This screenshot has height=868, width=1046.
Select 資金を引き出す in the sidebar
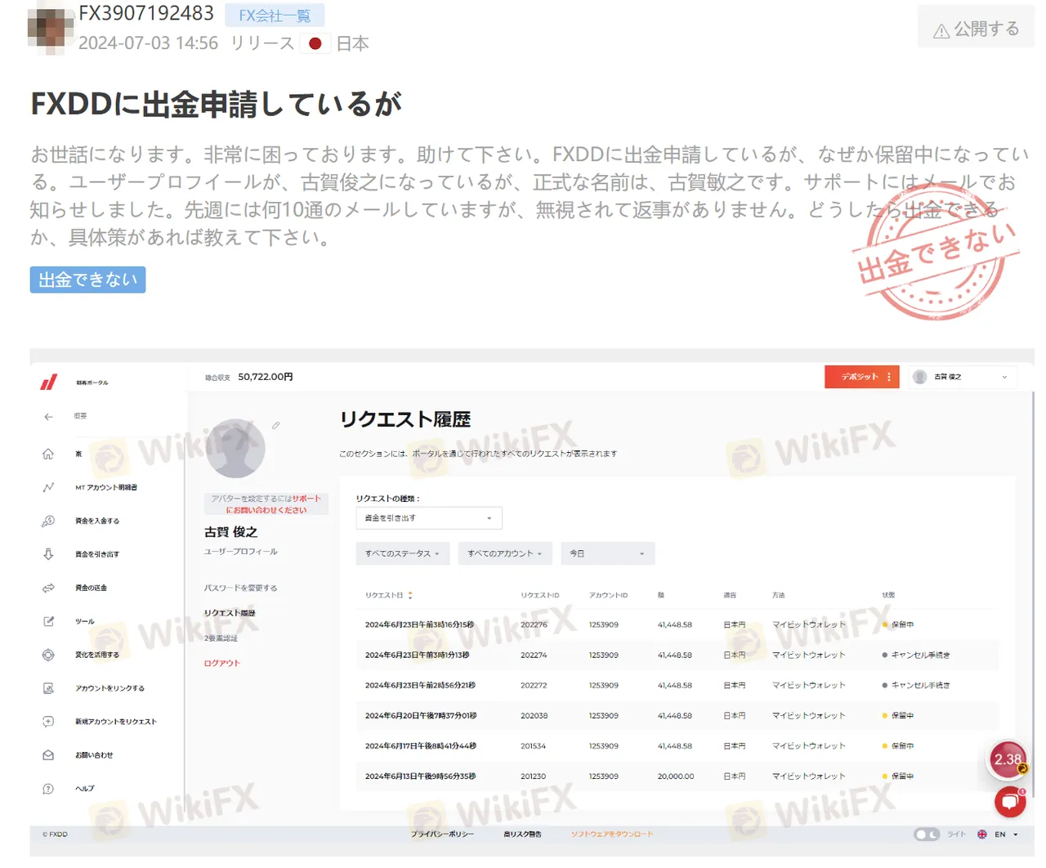[97, 554]
